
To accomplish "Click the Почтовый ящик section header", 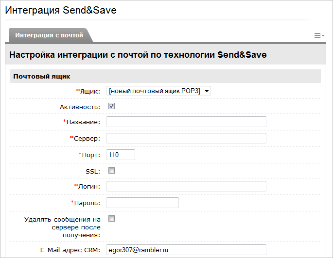I will coord(42,76).
